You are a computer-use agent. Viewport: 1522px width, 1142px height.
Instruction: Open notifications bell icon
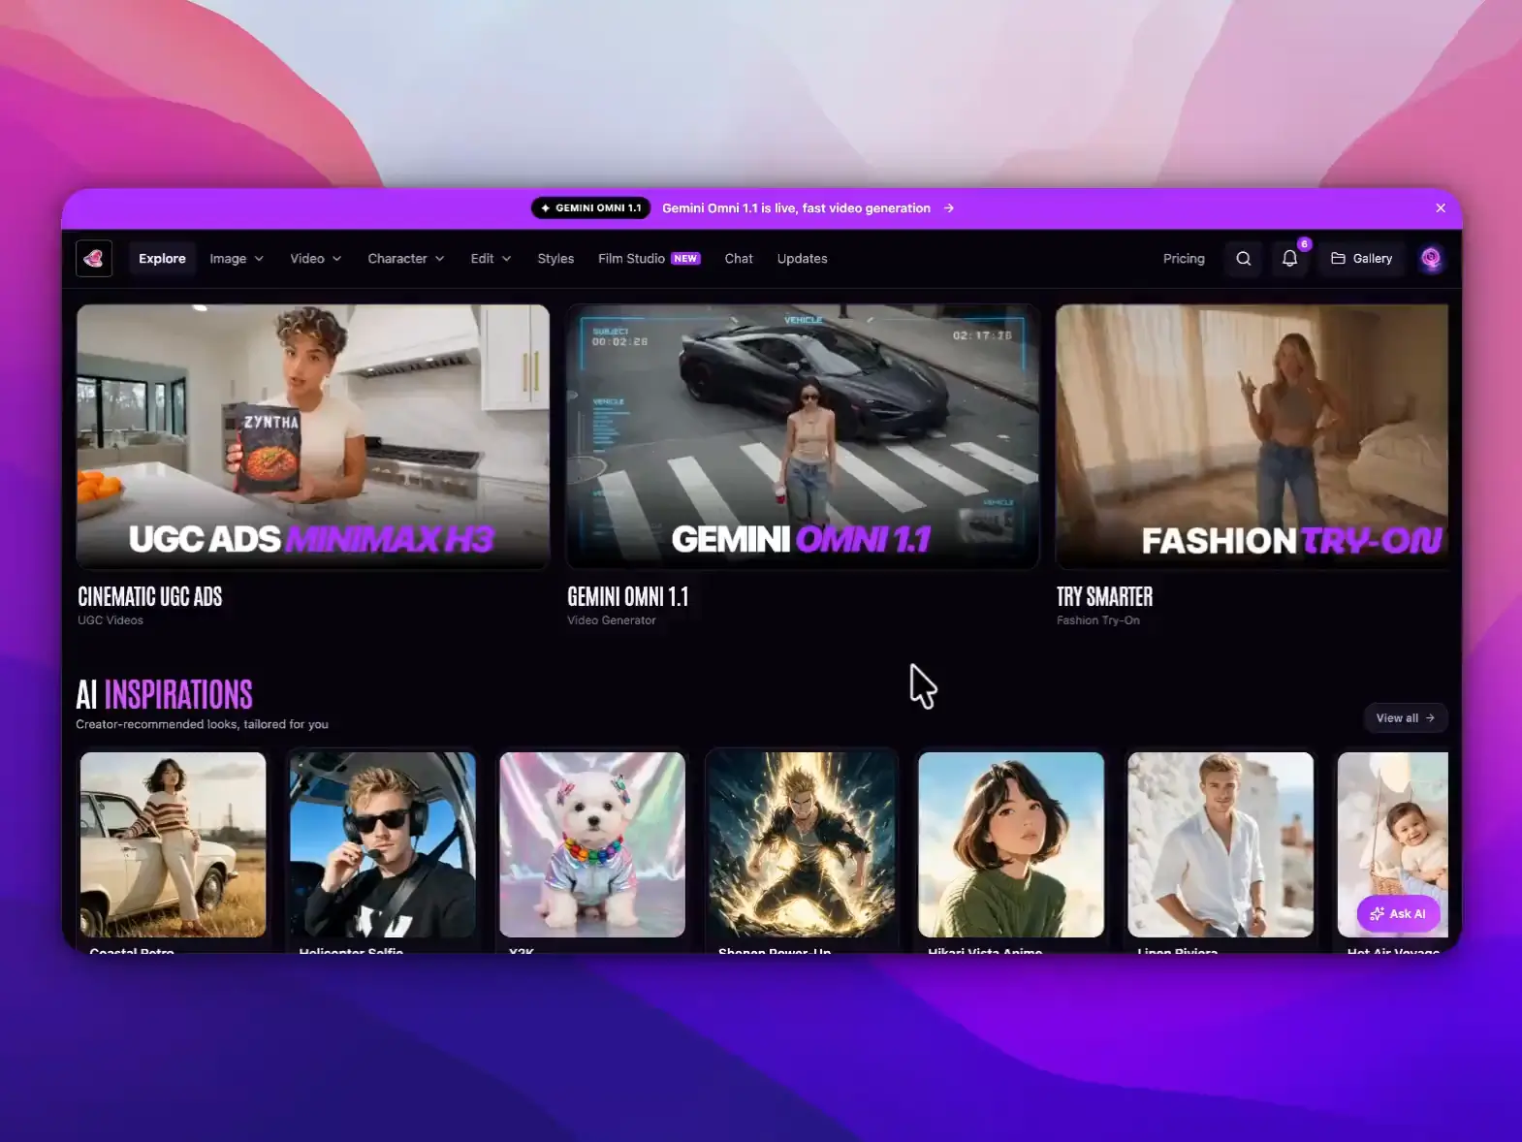(1290, 259)
